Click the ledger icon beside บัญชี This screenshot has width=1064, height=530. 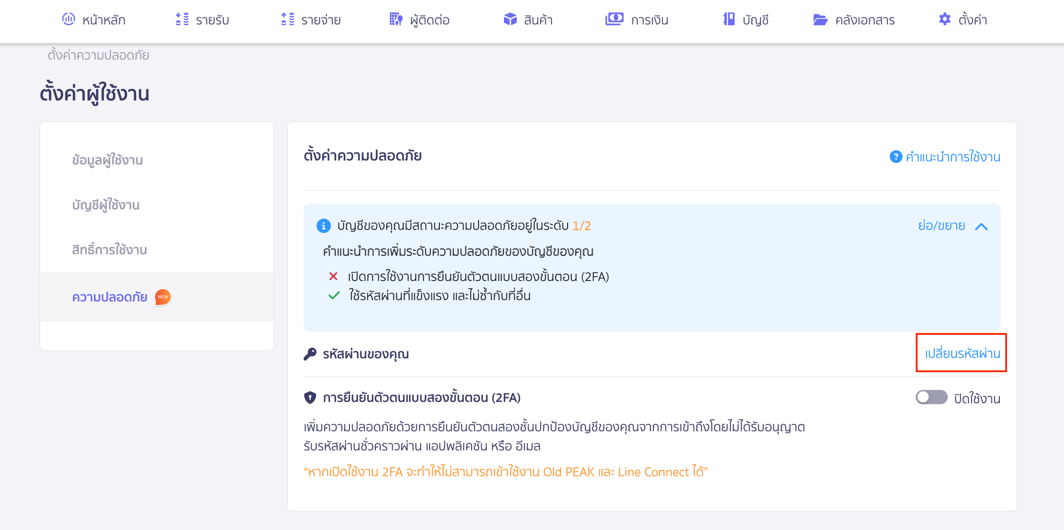[x=729, y=19]
